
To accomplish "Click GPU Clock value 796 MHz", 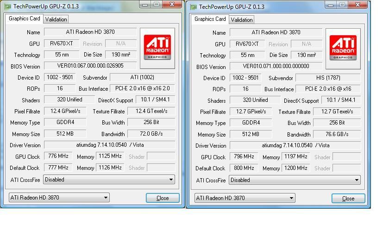I will [x=244, y=156].
